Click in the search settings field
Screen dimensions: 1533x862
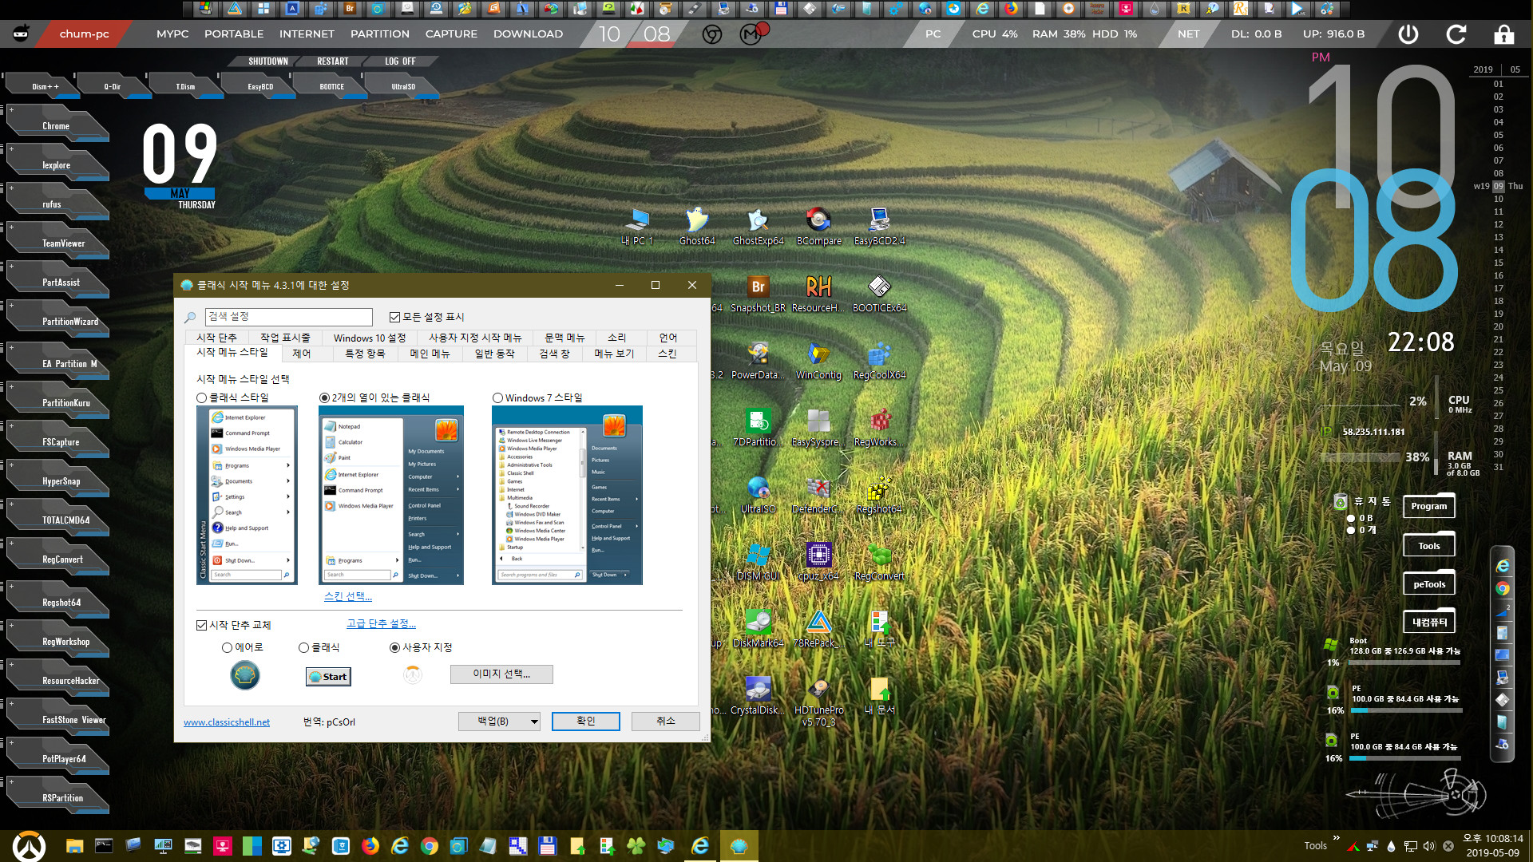click(289, 317)
